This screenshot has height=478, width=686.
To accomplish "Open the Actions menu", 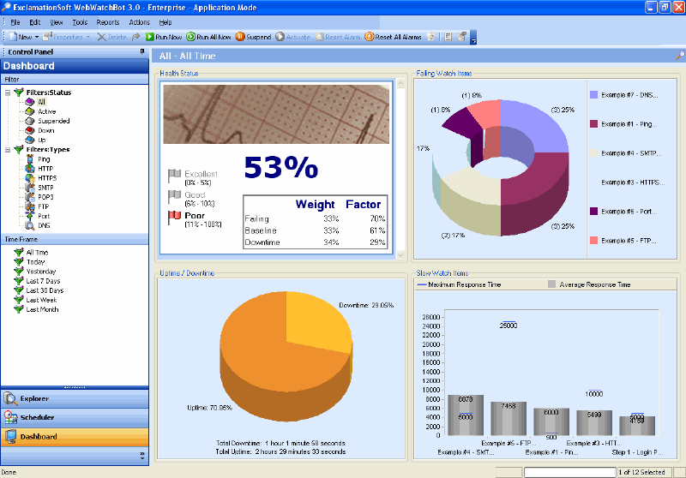I will (139, 22).
